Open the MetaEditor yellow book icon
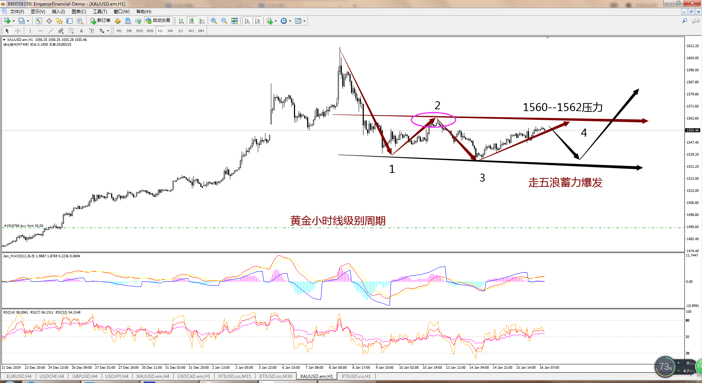 tap(118, 21)
